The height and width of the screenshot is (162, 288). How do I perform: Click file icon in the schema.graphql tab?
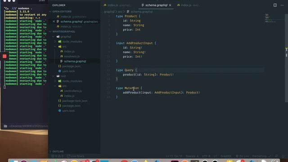point(143,5)
